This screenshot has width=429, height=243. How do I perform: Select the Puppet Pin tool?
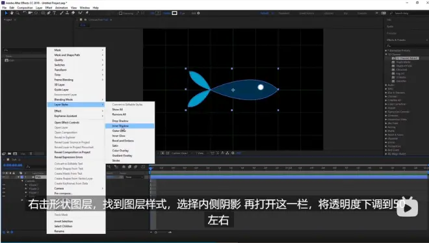tap(87, 13)
